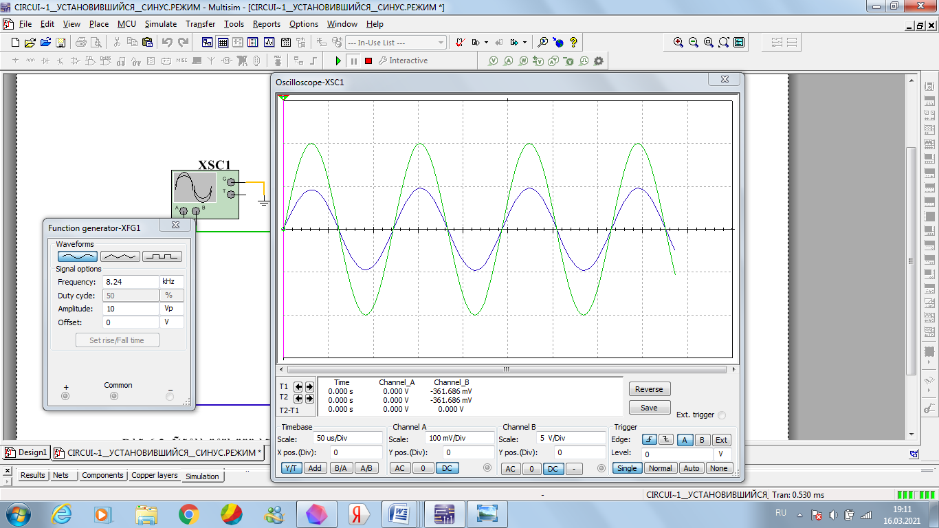Click the XSC1 oscilloscope component on schematic
939x528 pixels.
205,195
